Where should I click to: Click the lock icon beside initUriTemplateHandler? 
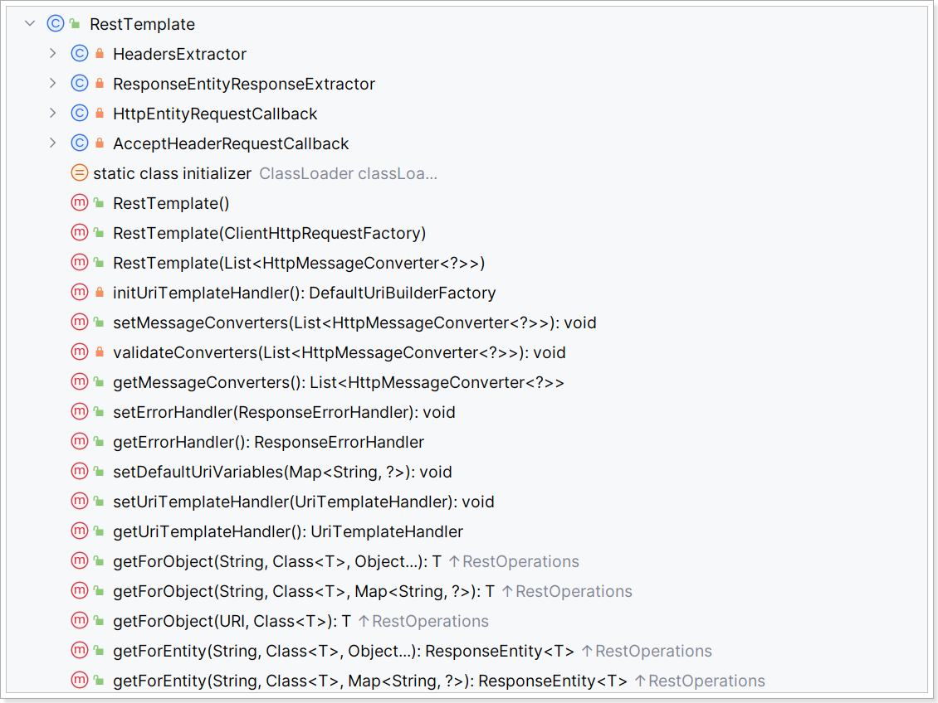[x=100, y=293]
